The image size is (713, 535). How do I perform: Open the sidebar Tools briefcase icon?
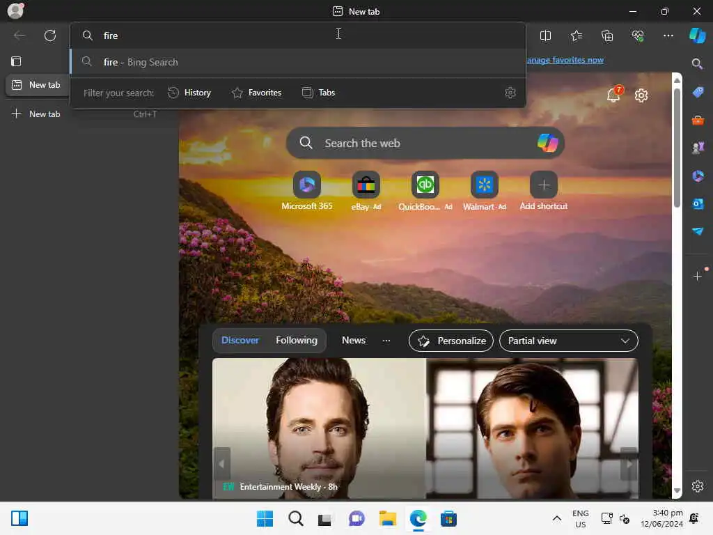point(698,121)
